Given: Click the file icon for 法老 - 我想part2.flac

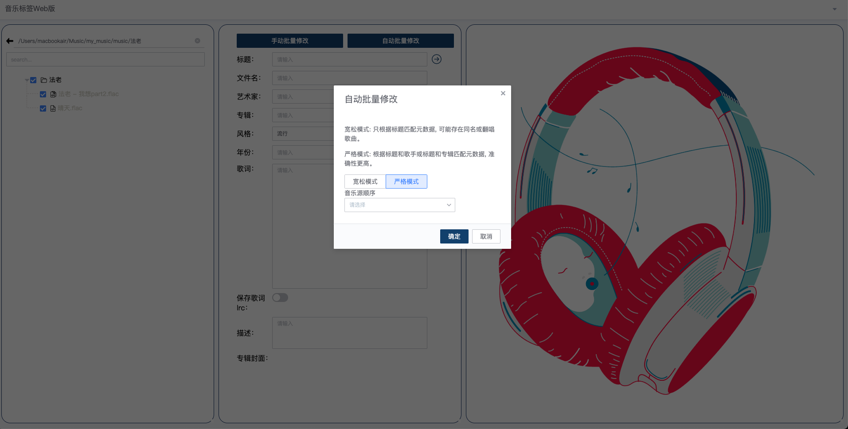Looking at the screenshot, I should 53,94.
